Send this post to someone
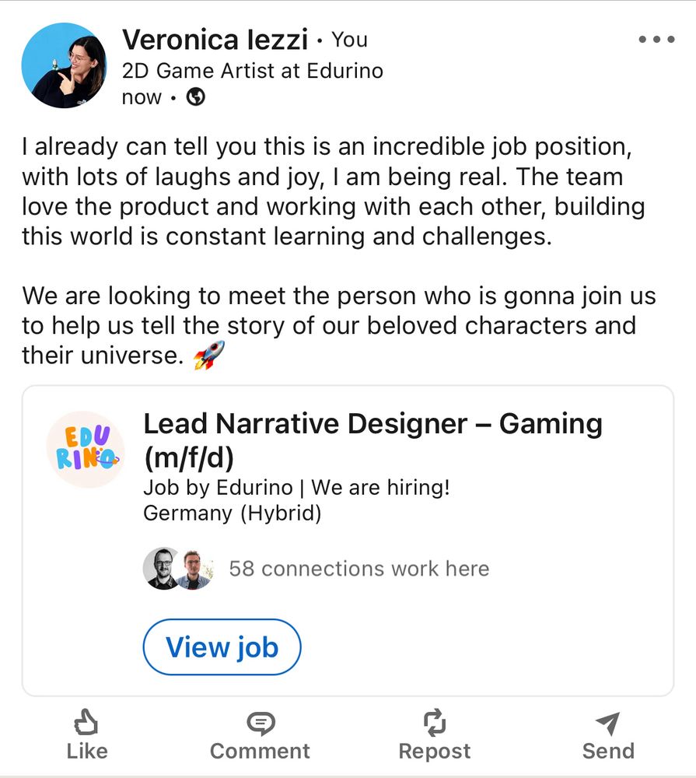Viewport: 696px width, 778px height. click(x=608, y=736)
